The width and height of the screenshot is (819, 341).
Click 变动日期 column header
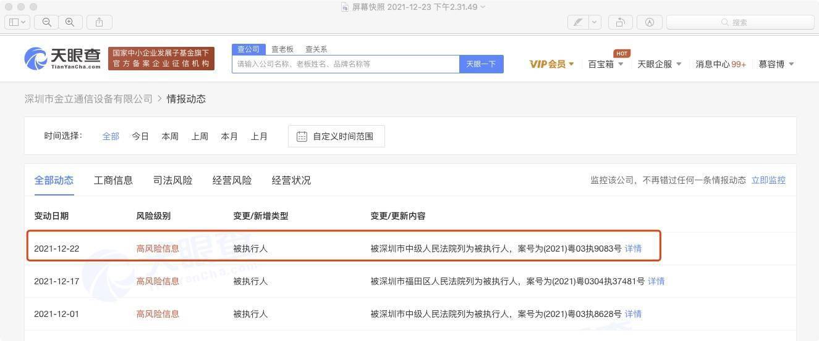coord(51,216)
